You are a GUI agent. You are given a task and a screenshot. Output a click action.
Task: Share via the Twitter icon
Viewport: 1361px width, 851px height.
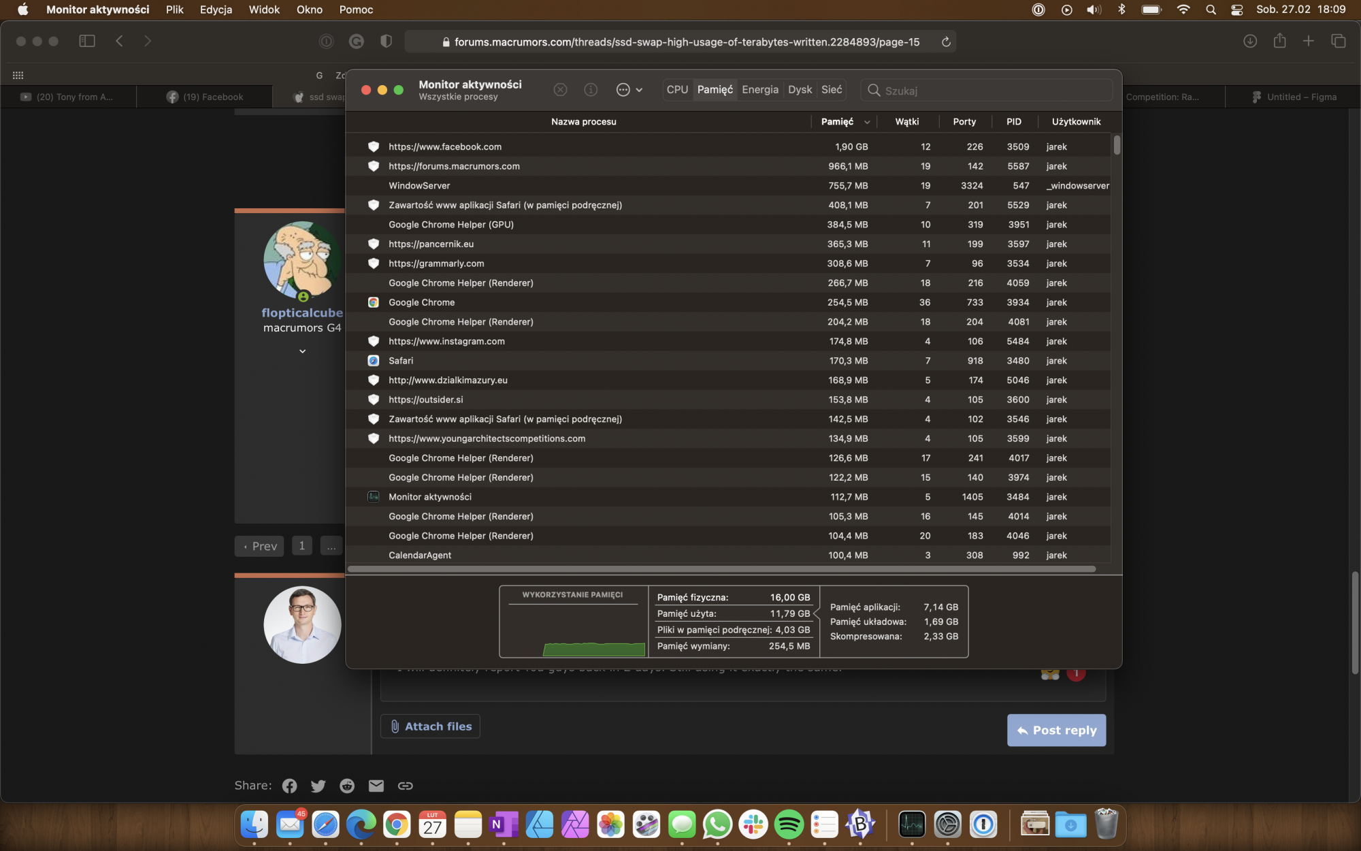point(318,786)
